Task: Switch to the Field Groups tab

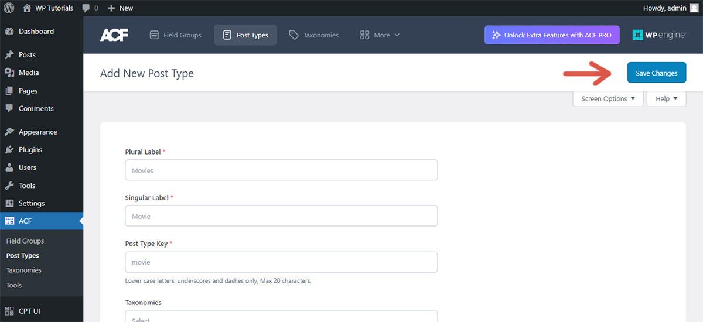Action: [176, 35]
